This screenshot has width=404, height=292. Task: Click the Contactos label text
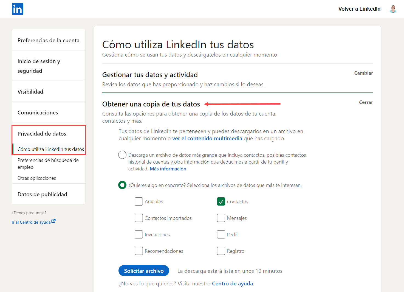(x=238, y=202)
